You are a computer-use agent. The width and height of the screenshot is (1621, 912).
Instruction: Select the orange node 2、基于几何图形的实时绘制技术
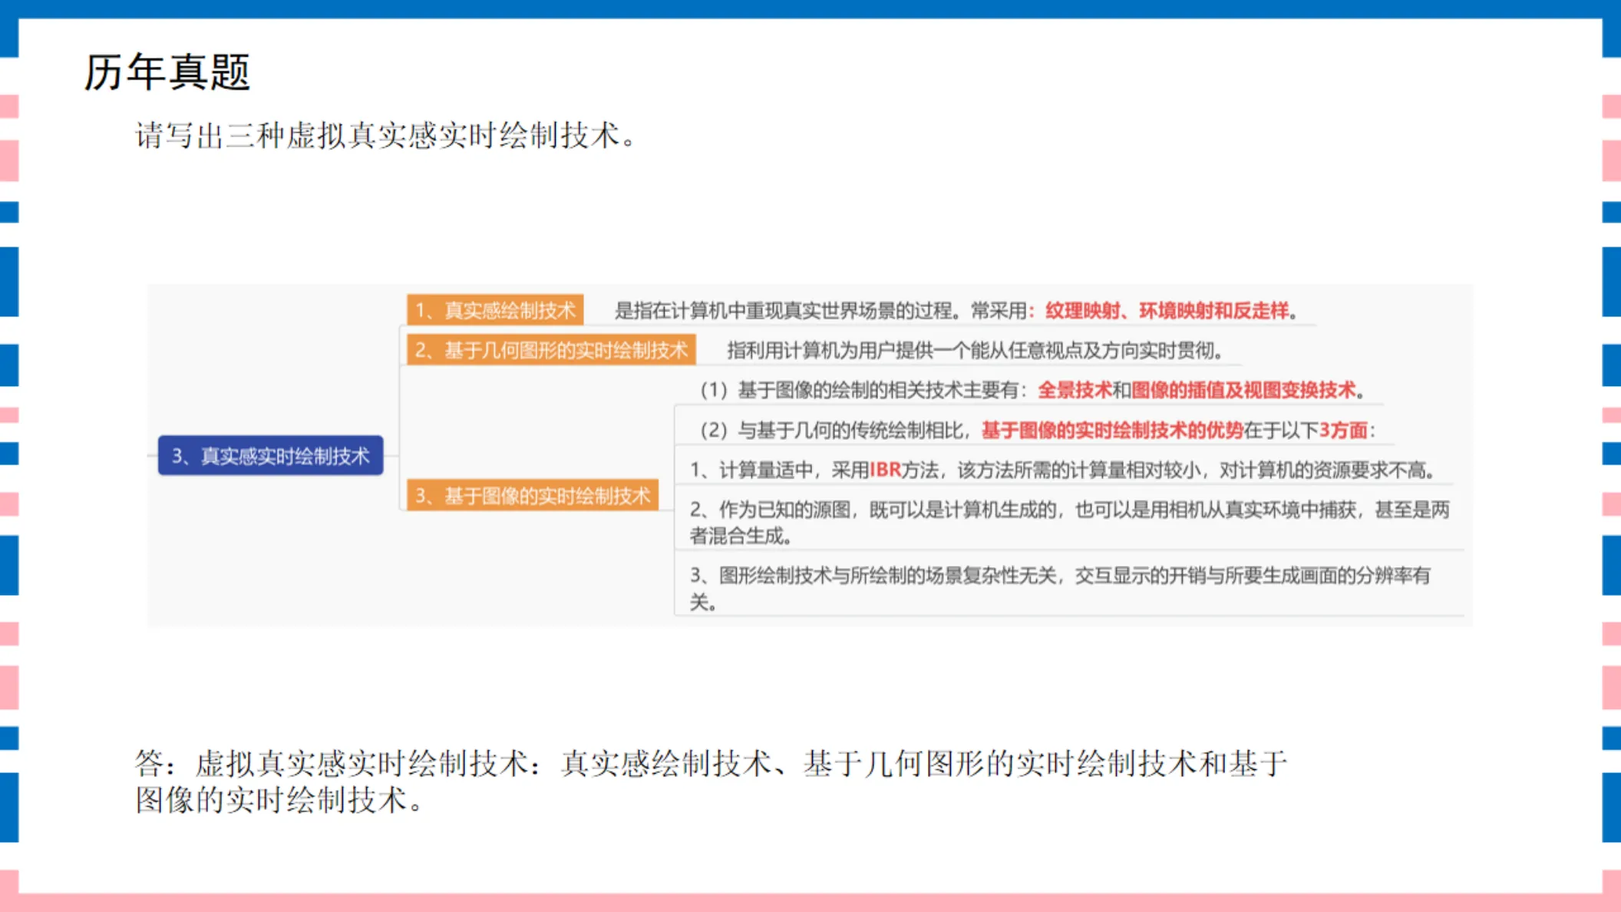click(551, 350)
